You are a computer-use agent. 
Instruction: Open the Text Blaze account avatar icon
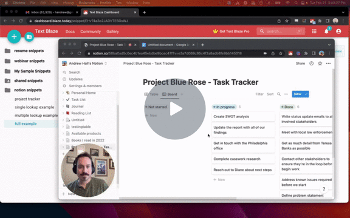tap(338, 31)
